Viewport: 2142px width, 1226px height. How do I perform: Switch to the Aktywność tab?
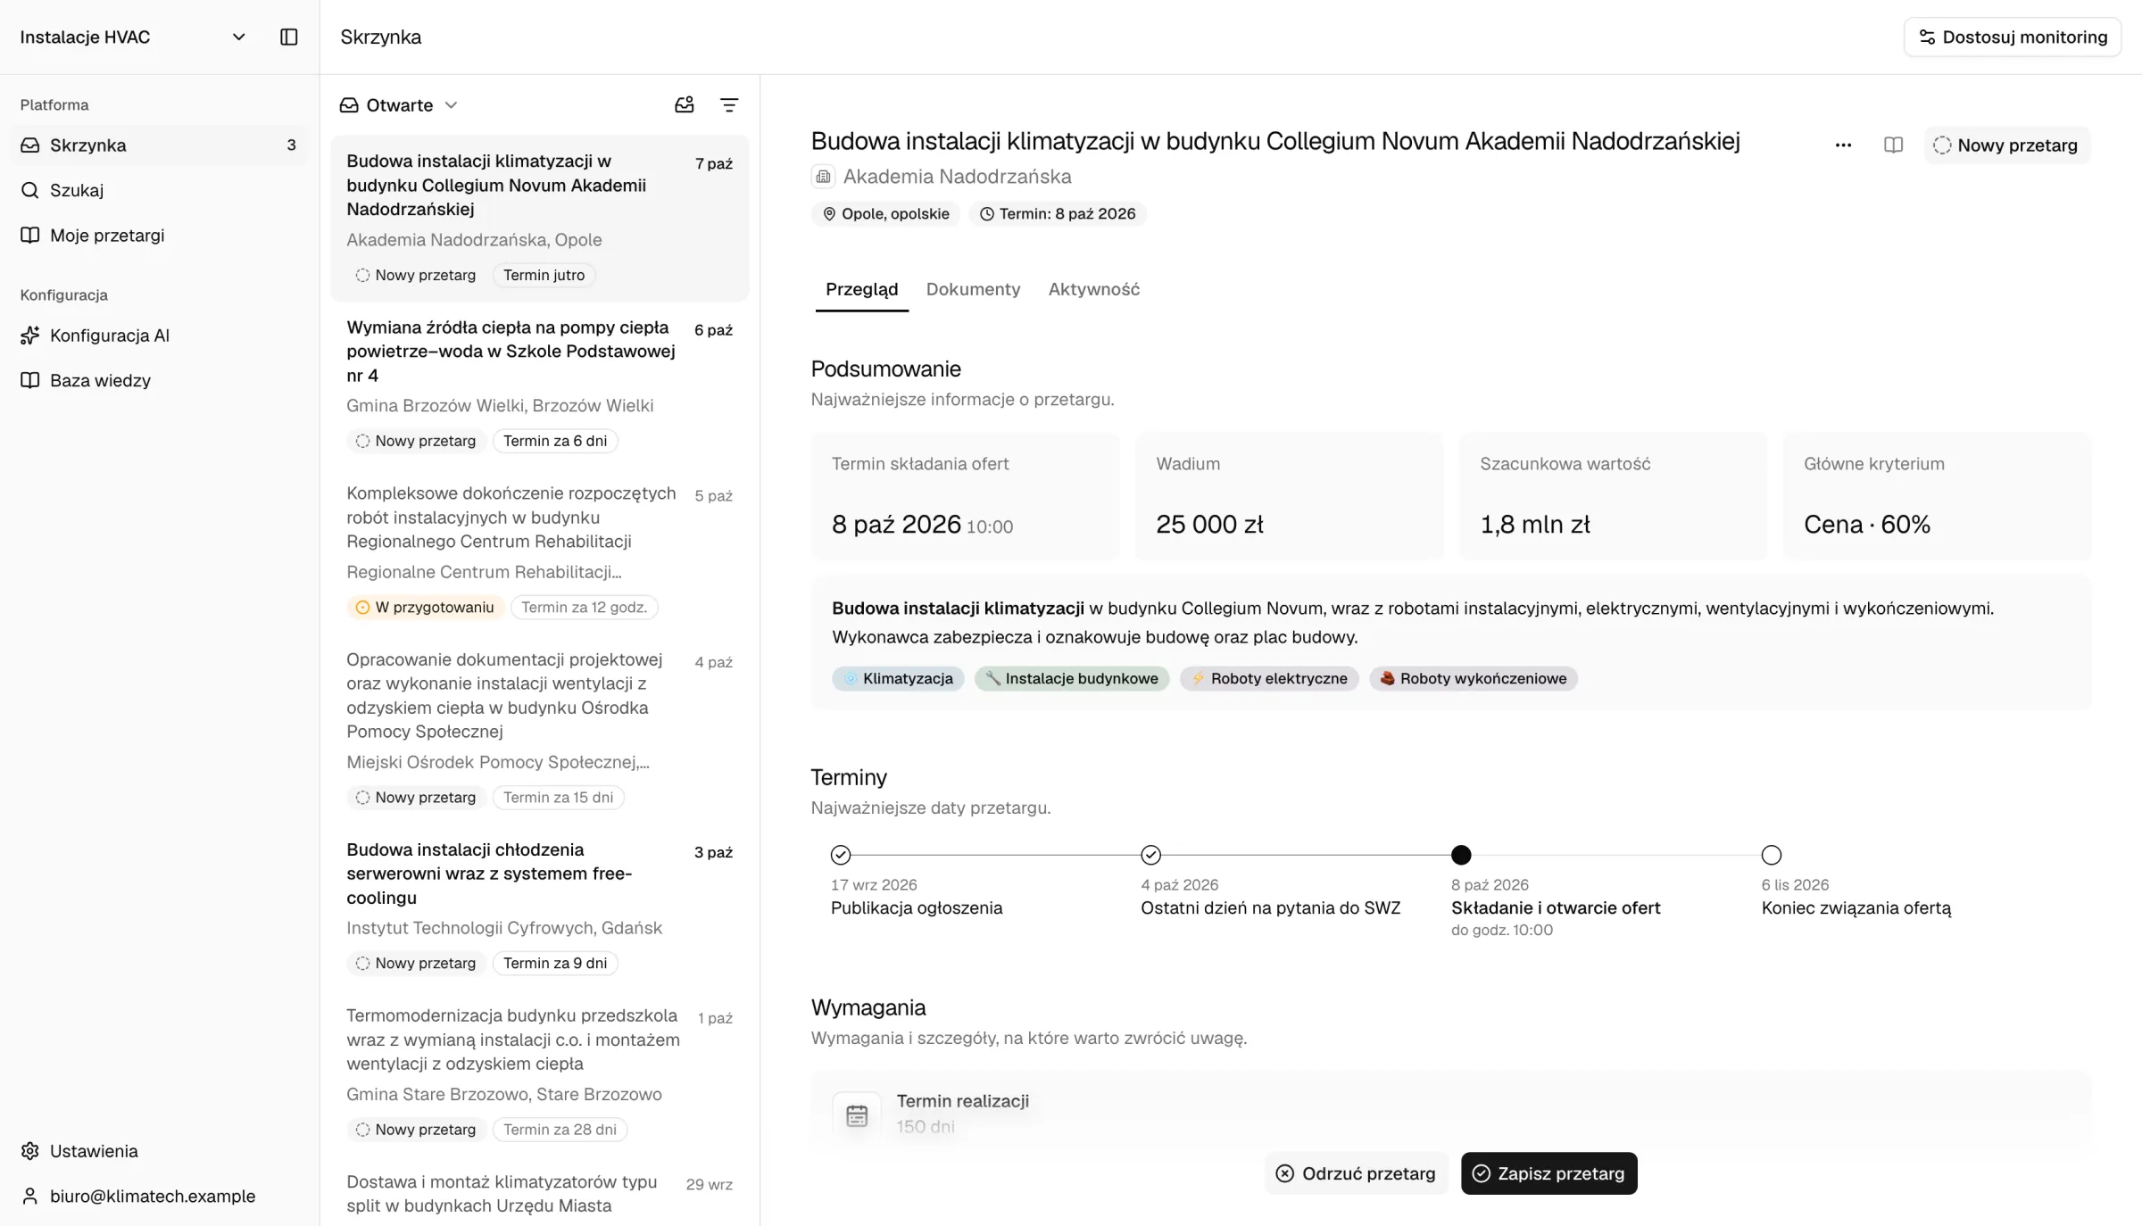[1093, 289]
